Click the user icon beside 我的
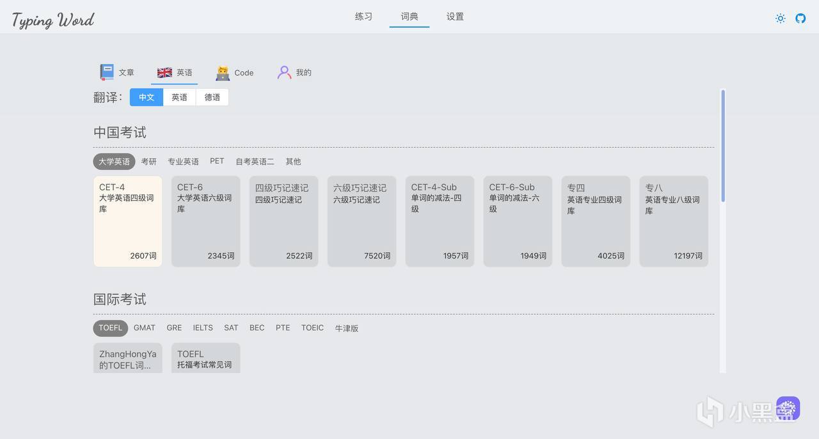 pyautogui.click(x=284, y=72)
